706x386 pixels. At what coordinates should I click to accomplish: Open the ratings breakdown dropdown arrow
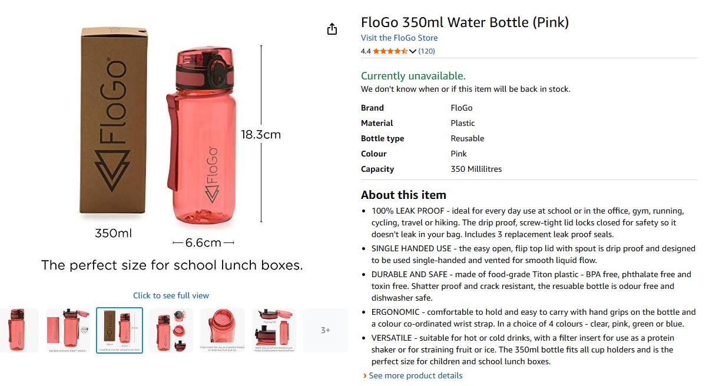click(413, 51)
